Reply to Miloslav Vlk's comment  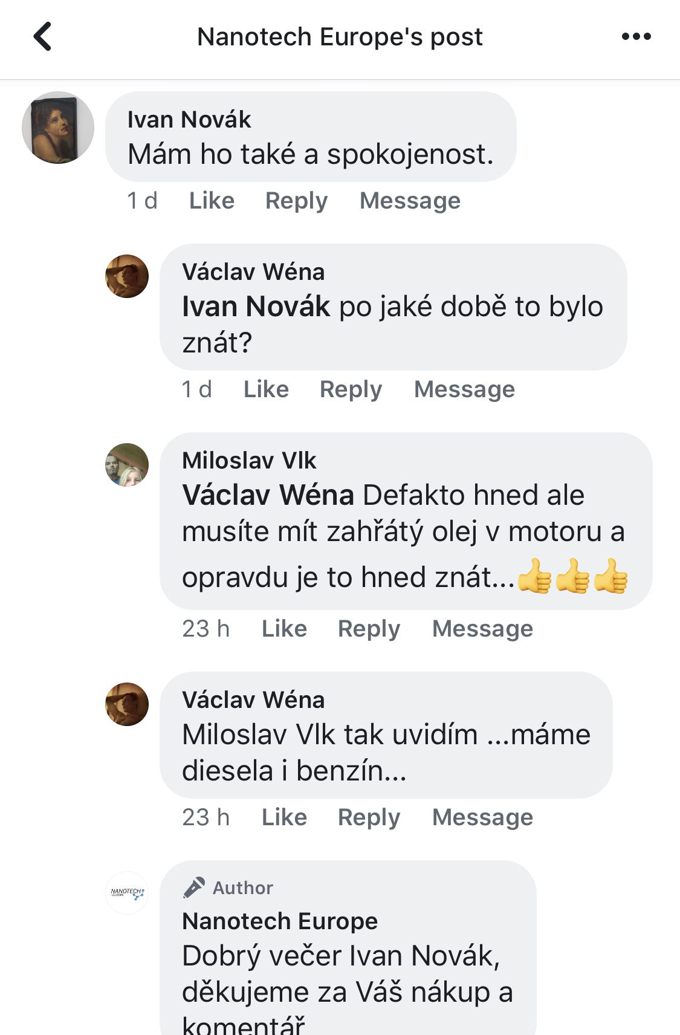click(369, 629)
